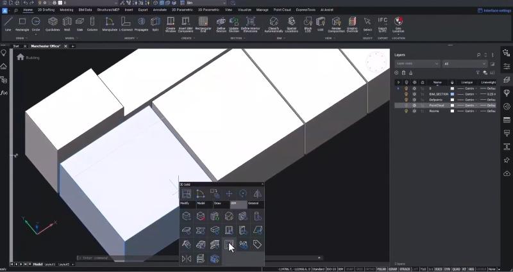Open the Point Cloud ribbon tab
The width and height of the screenshot is (513, 272).
coord(282,10)
